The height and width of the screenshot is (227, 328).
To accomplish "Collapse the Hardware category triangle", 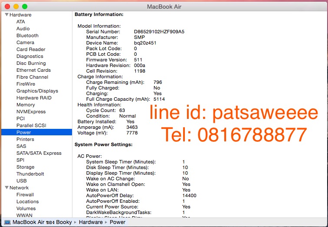I will point(7,15).
